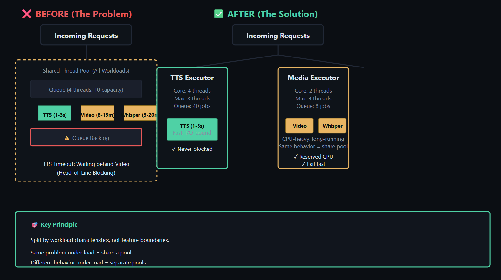Click the "Queue (4 threads, 10 capacity)" box

86,89
